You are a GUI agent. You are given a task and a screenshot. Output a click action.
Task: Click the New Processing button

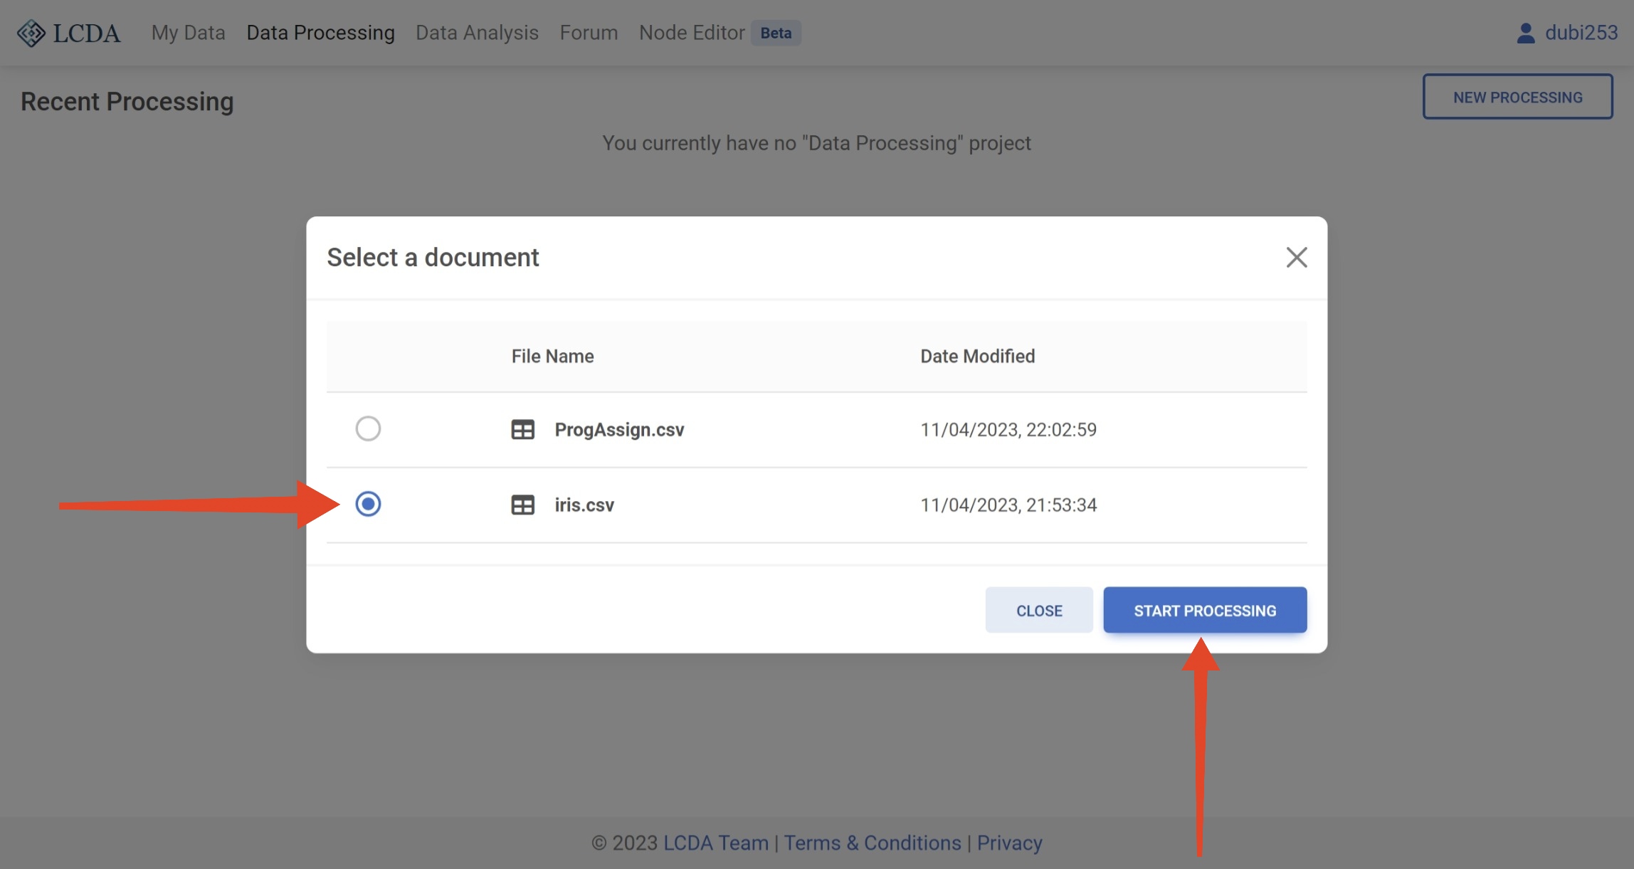tap(1517, 97)
